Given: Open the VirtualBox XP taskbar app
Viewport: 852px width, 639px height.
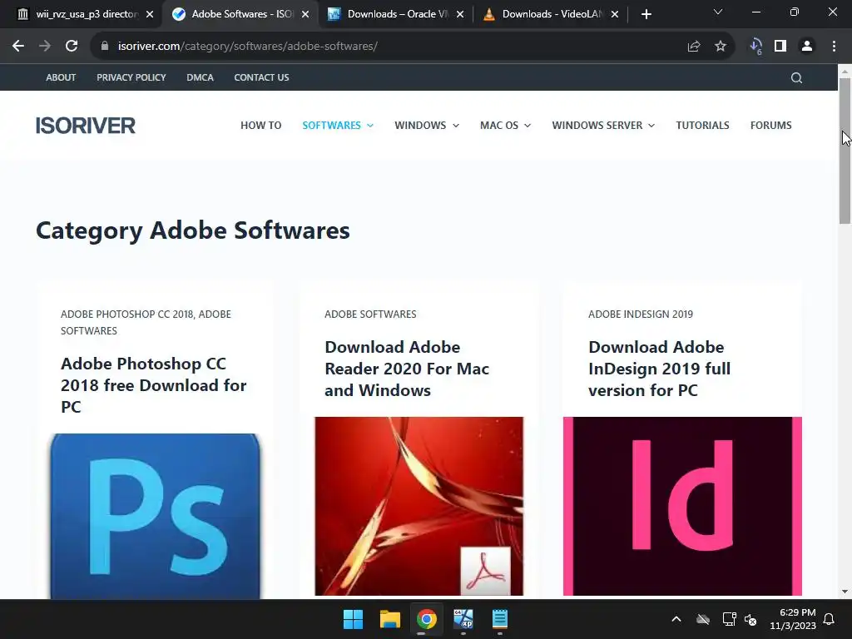Looking at the screenshot, I should (463, 619).
